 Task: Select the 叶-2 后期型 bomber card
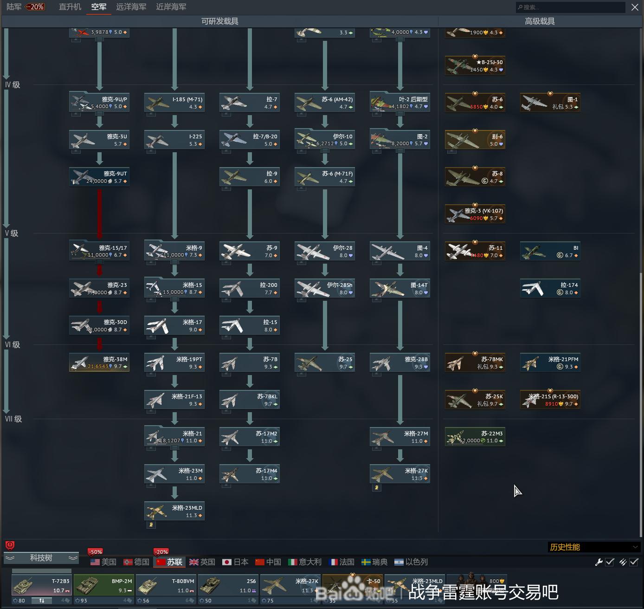[400, 102]
